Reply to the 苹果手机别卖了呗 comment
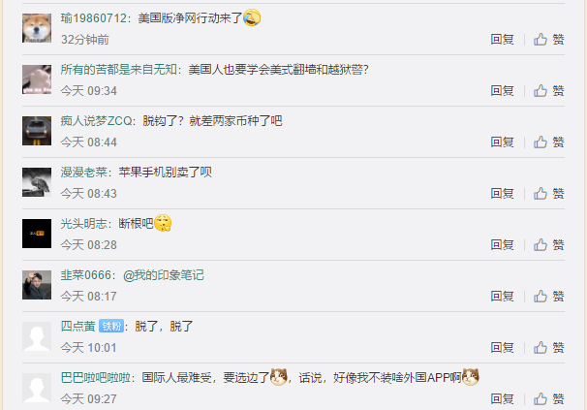 tap(502, 194)
